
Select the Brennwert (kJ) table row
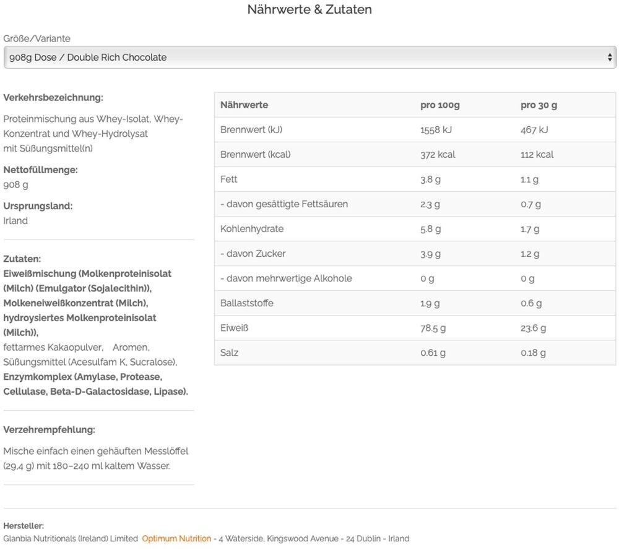415,130
